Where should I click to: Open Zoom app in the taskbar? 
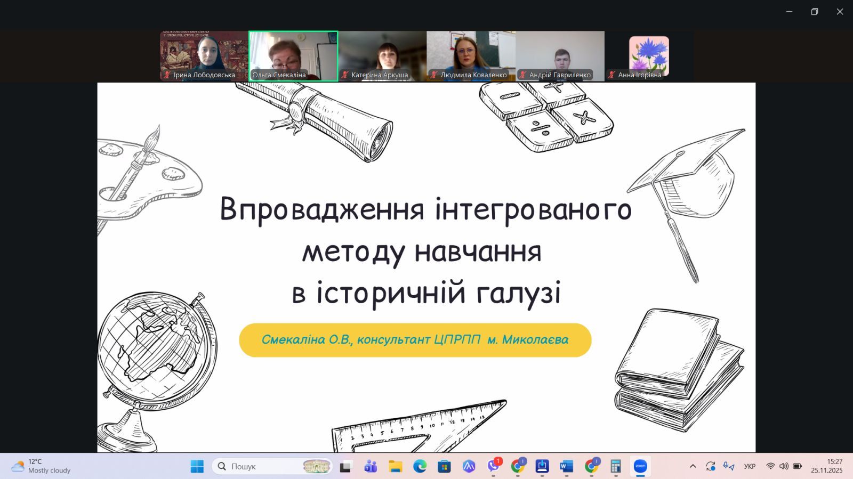pyautogui.click(x=640, y=466)
